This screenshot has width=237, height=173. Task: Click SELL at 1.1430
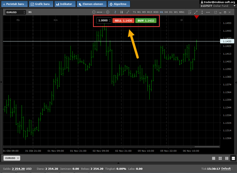(123, 21)
